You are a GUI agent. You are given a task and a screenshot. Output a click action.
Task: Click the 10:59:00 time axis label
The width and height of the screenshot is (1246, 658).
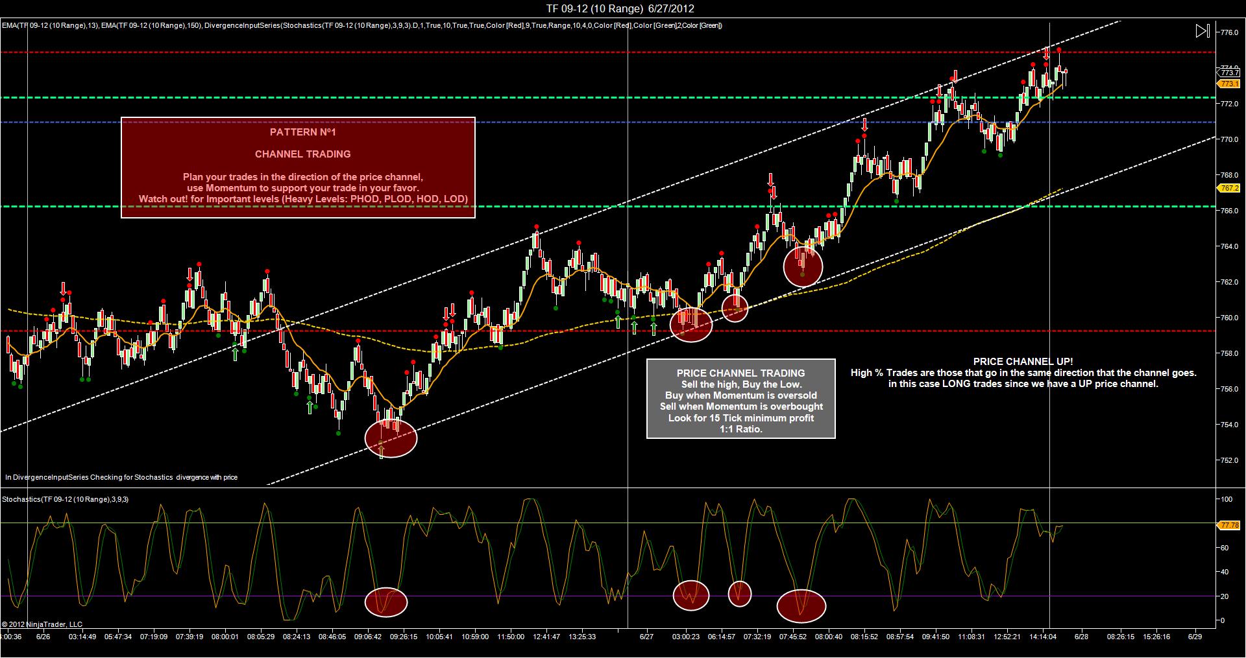pos(475,637)
